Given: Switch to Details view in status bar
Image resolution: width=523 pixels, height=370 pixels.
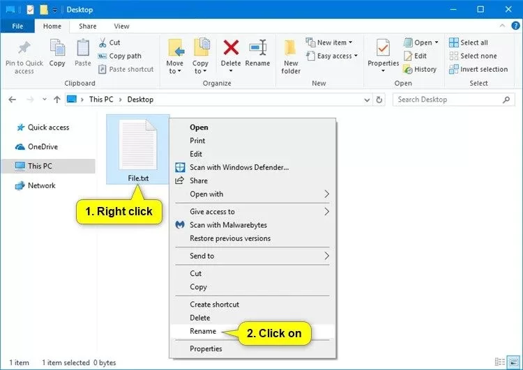Looking at the screenshot, I should [x=500, y=362].
